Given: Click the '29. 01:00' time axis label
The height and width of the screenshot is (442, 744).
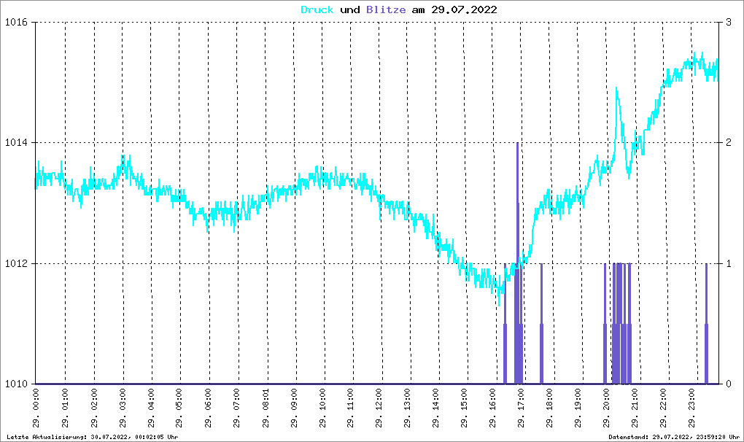Looking at the screenshot, I should (65, 408).
